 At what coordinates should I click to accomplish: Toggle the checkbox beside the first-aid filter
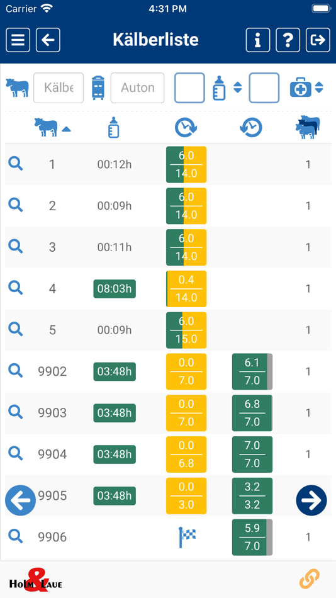point(264,87)
